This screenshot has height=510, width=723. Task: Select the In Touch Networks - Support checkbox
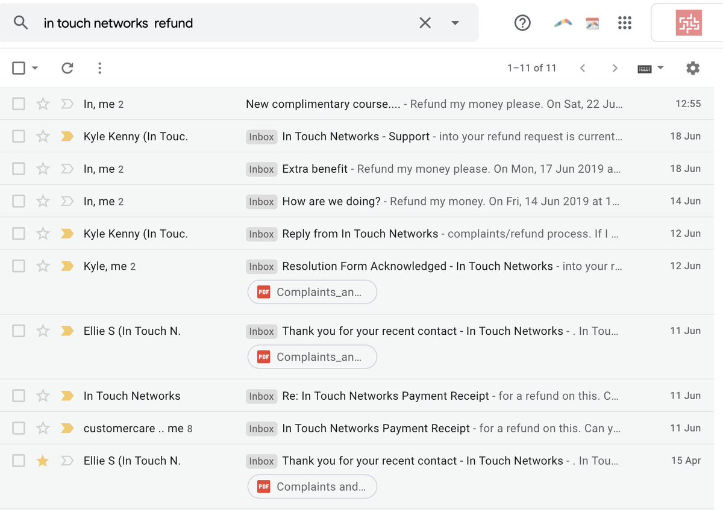pos(19,137)
